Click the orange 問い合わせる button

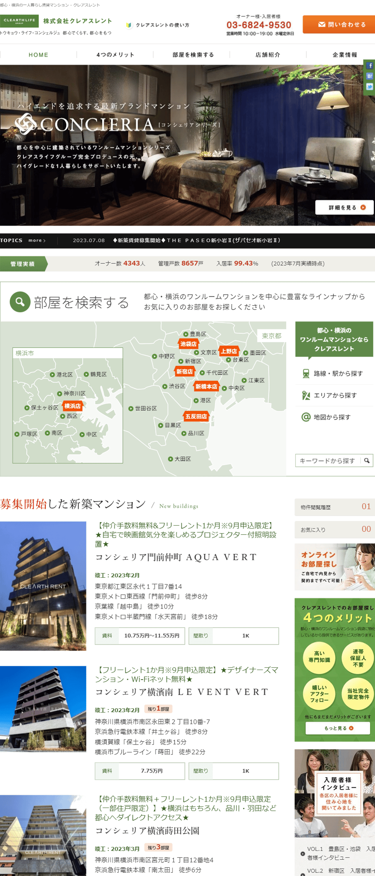pos(339,24)
